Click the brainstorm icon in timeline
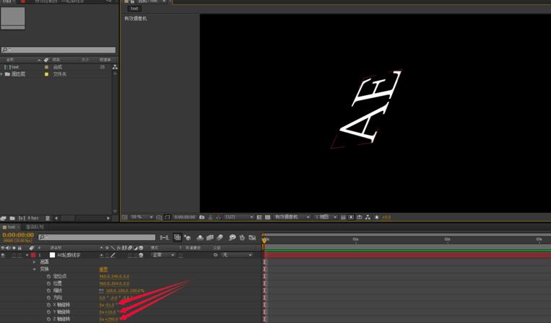Image resolution: width=551 pixels, height=323 pixels. pos(232,237)
